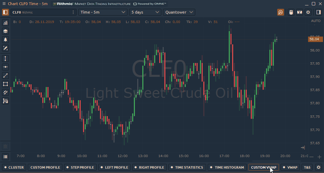Click AUTO price scale label
The height and width of the screenshot is (173, 324).
pyautogui.click(x=315, y=21)
